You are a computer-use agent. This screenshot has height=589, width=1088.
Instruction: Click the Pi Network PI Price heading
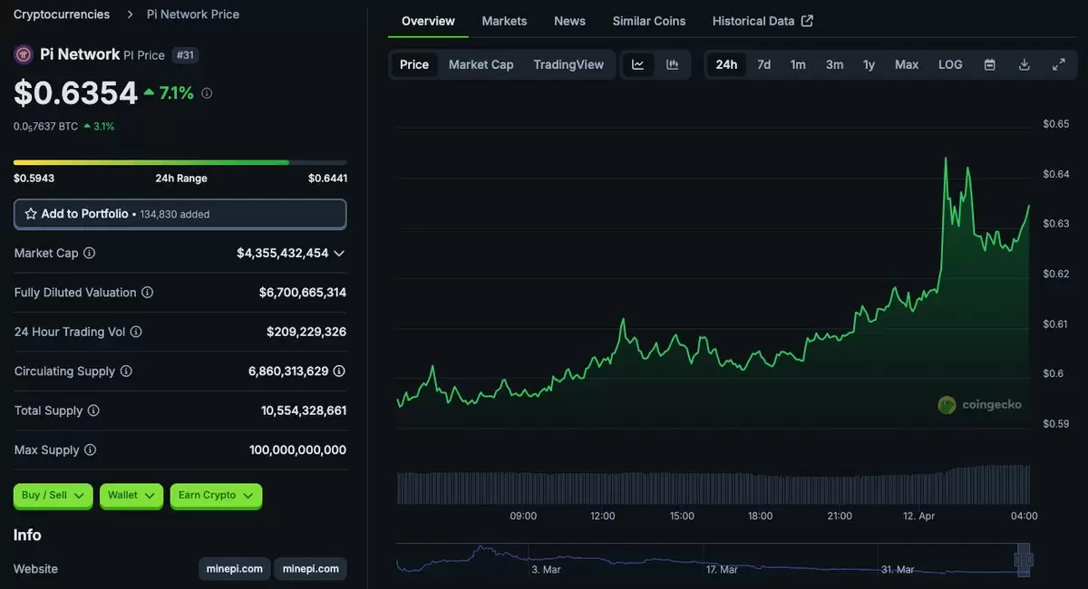102,54
